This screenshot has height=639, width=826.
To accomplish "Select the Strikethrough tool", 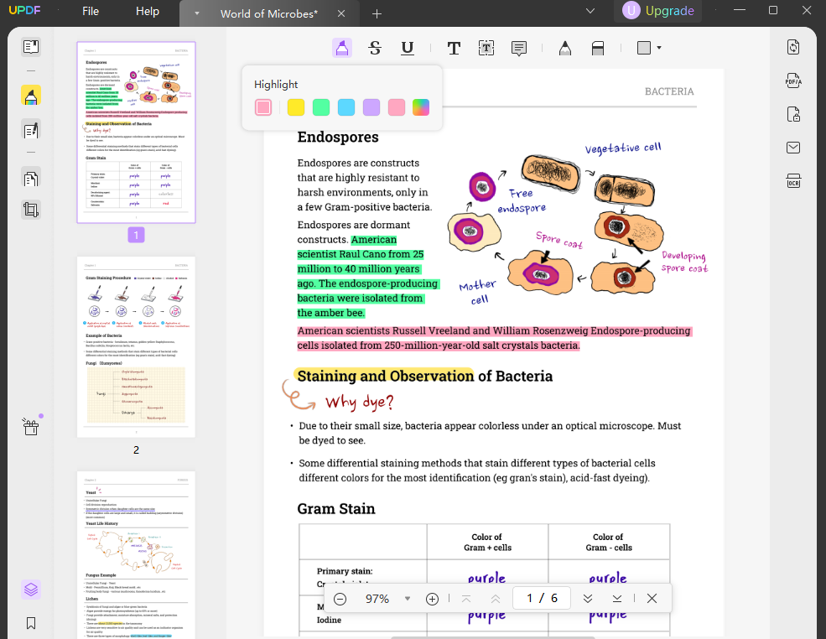I will click(x=375, y=48).
